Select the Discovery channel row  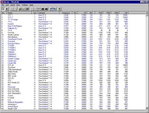[65, 87]
